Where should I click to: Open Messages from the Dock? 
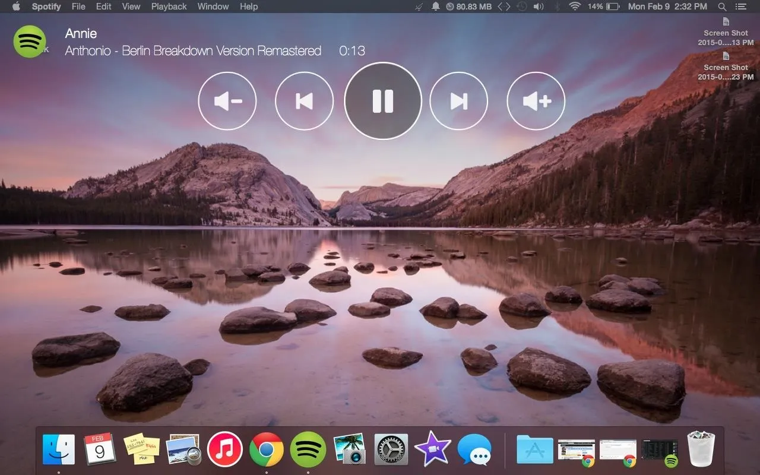point(474,449)
